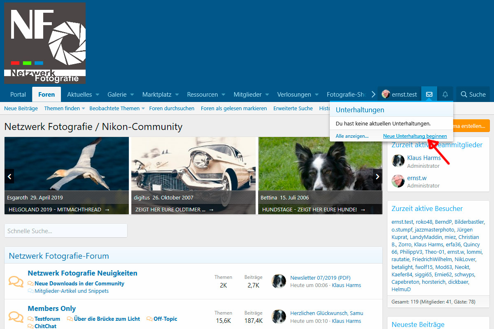The height and width of the screenshot is (329, 494).
Task: Expand the Galerie dropdown arrow
Action: (132, 95)
